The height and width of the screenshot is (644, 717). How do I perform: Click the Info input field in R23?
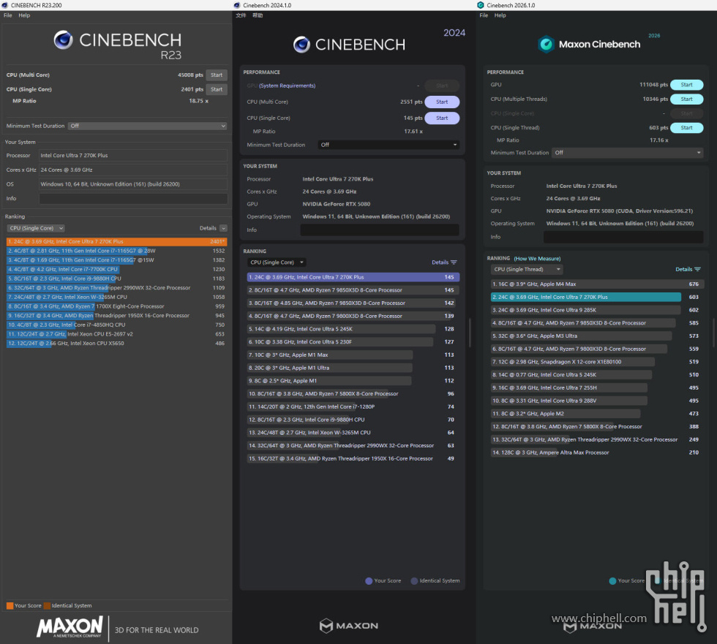133,198
